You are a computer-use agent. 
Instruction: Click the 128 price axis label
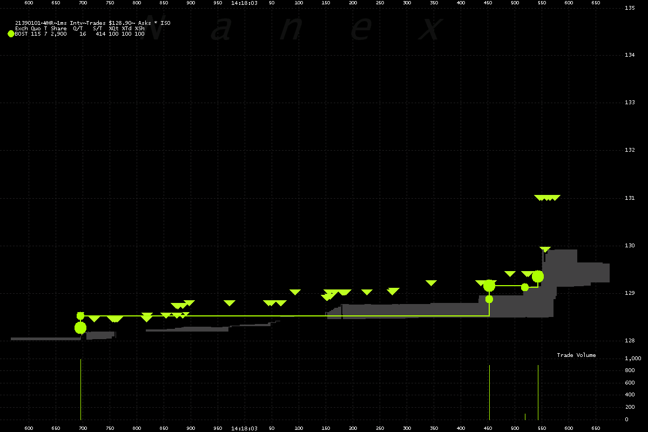click(630, 341)
